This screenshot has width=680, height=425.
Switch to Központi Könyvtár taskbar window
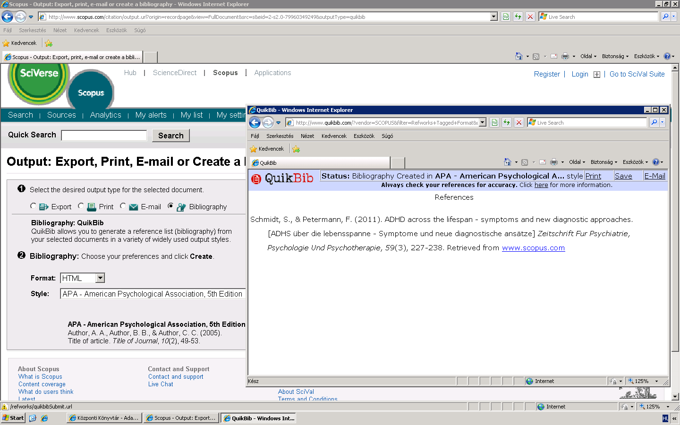(104, 418)
